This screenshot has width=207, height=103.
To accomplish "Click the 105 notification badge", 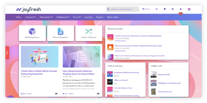I will [181, 14].
